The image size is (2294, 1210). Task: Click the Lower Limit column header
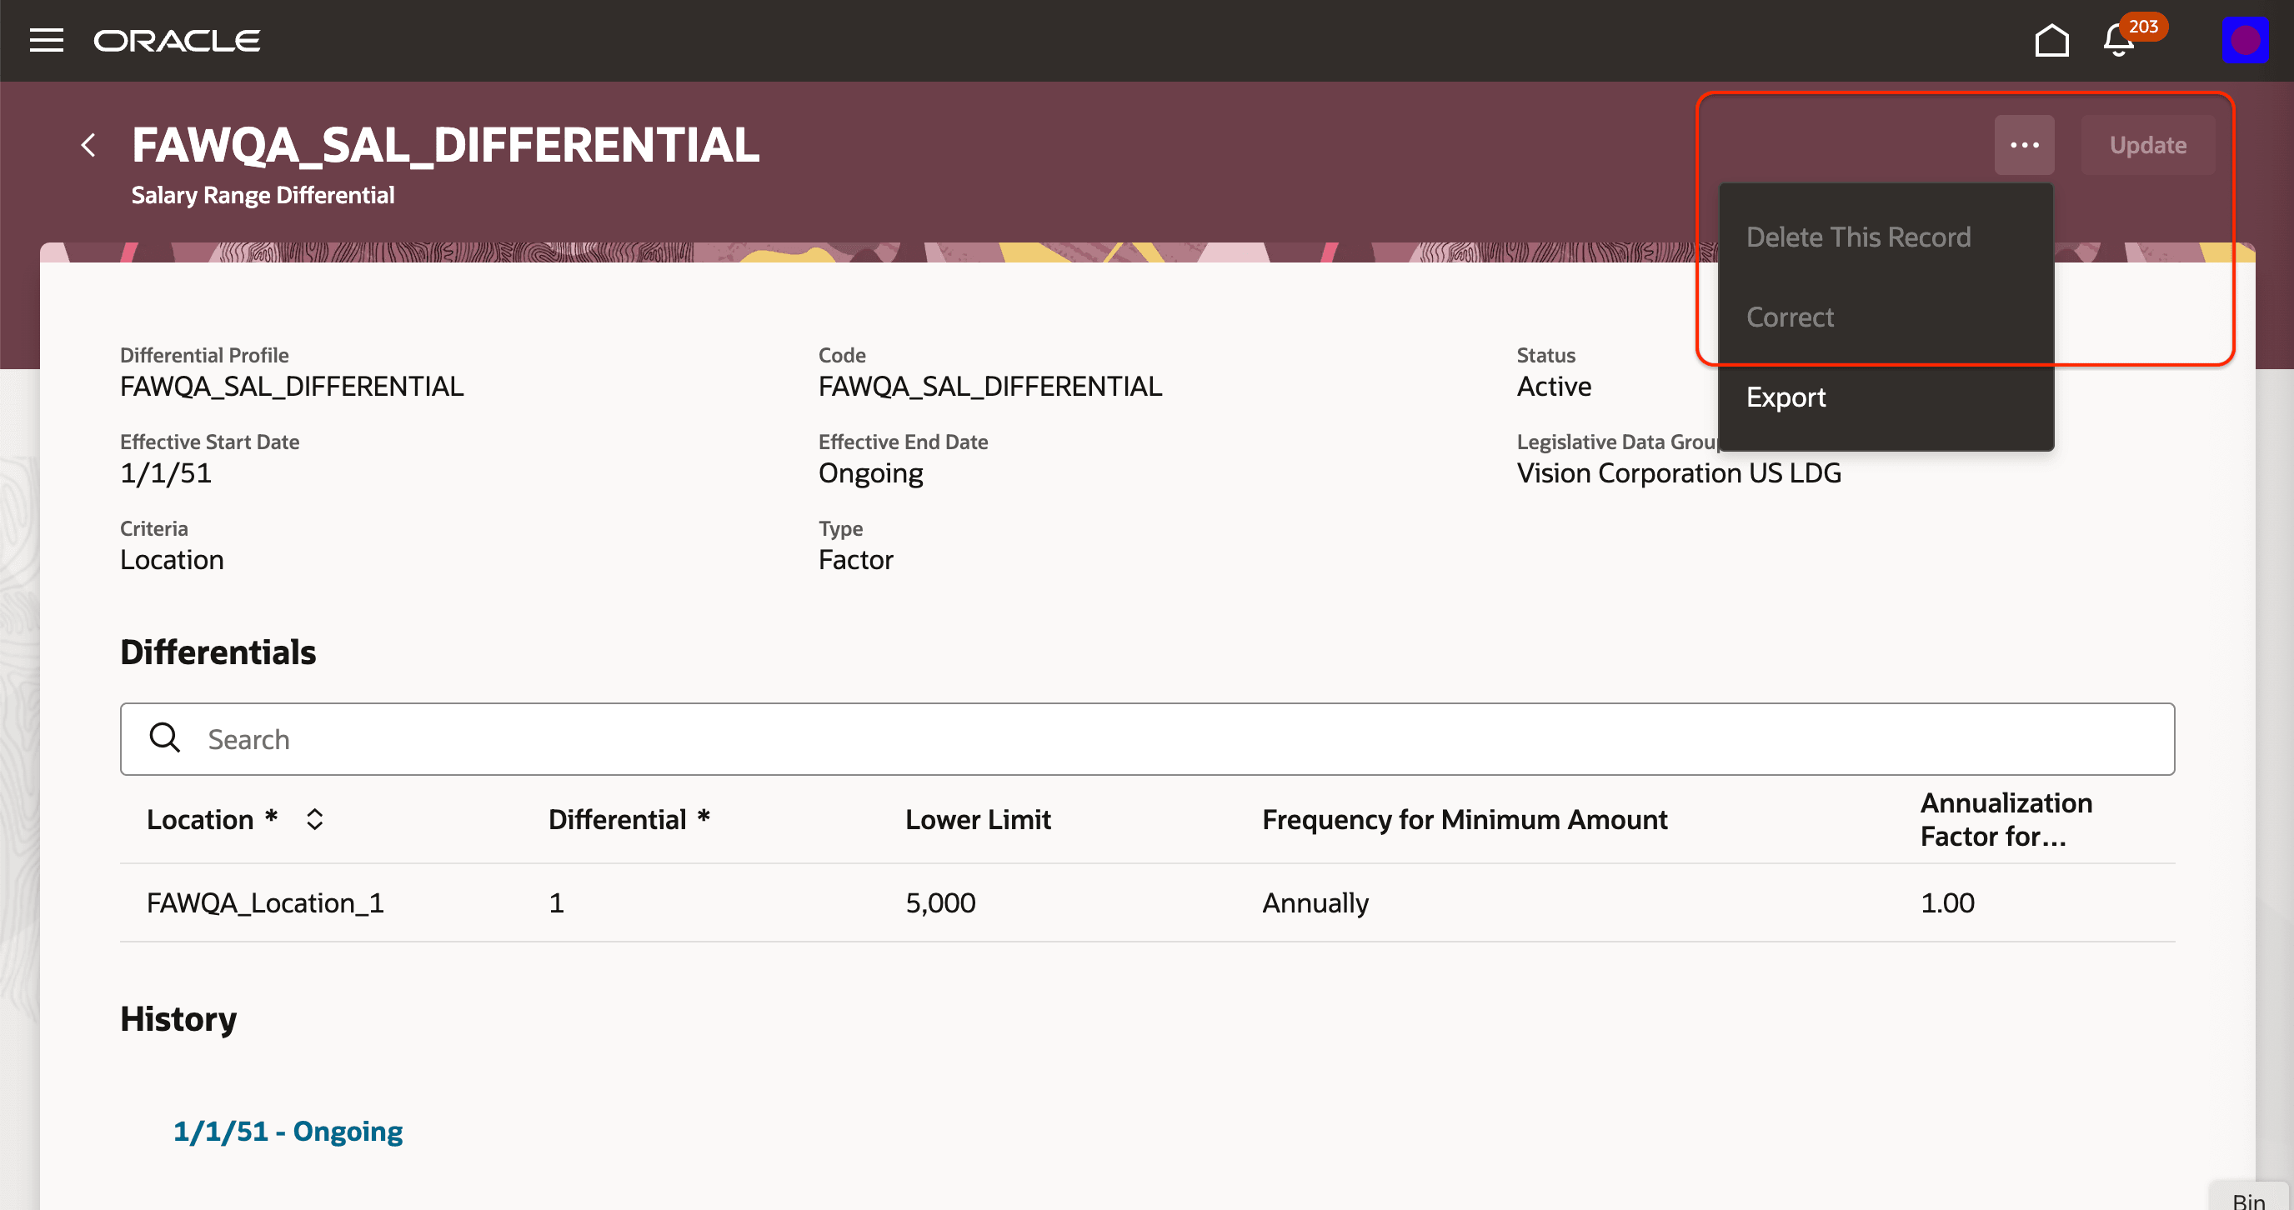click(978, 819)
